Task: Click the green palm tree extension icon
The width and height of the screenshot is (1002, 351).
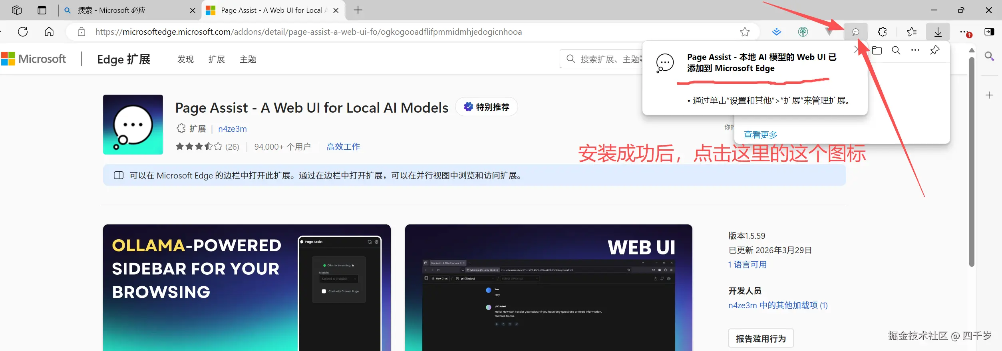Action: [803, 32]
